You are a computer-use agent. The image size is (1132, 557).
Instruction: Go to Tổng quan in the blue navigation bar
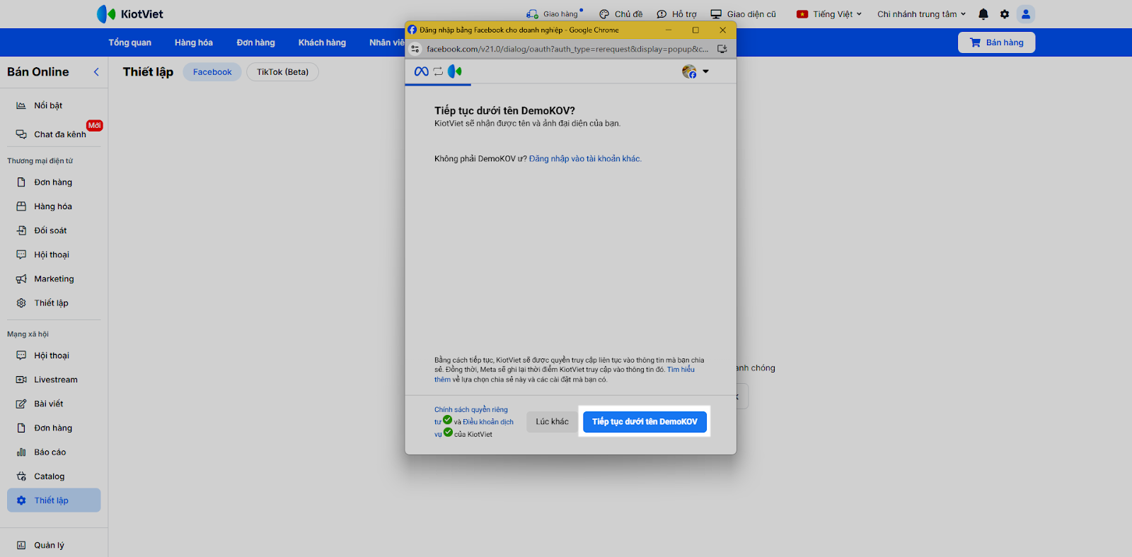tap(130, 42)
